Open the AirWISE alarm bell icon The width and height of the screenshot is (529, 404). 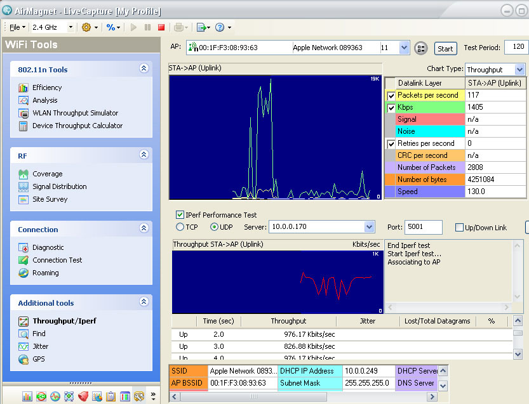[83, 396]
